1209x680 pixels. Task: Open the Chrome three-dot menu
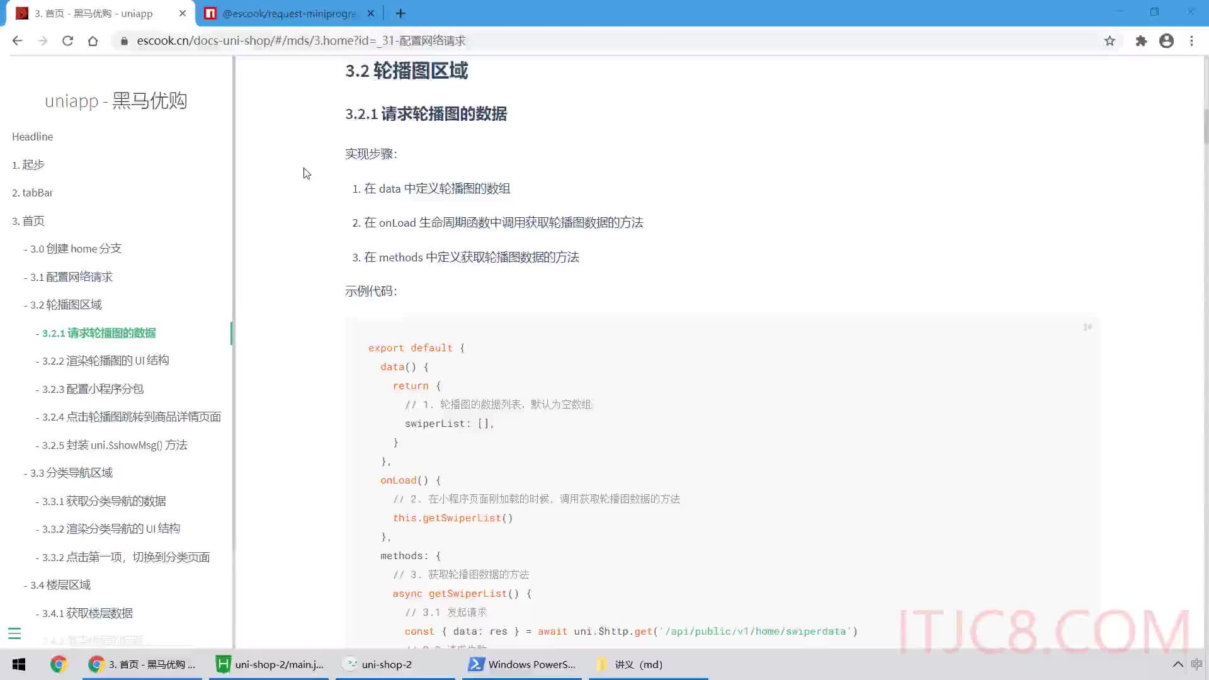pos(1191,41)
